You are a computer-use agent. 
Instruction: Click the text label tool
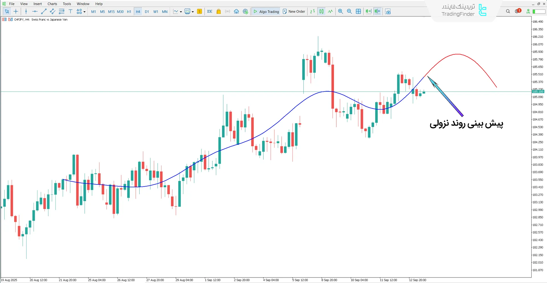(x=70, y=12)
